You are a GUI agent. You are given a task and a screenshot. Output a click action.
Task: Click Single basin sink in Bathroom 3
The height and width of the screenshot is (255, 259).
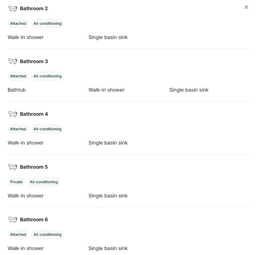coord(189,90)
